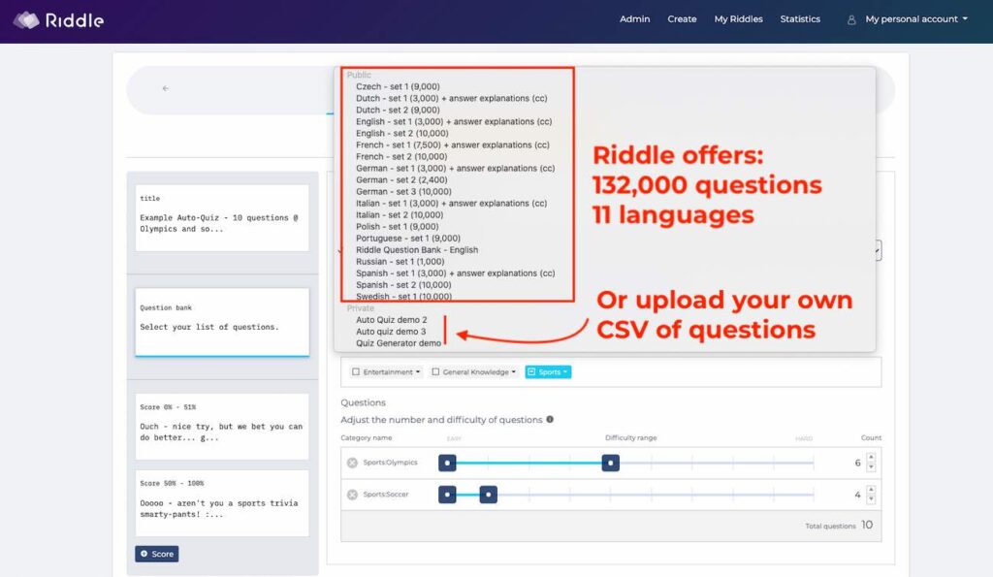Click the user profile icon in header

tap(851, 19)
